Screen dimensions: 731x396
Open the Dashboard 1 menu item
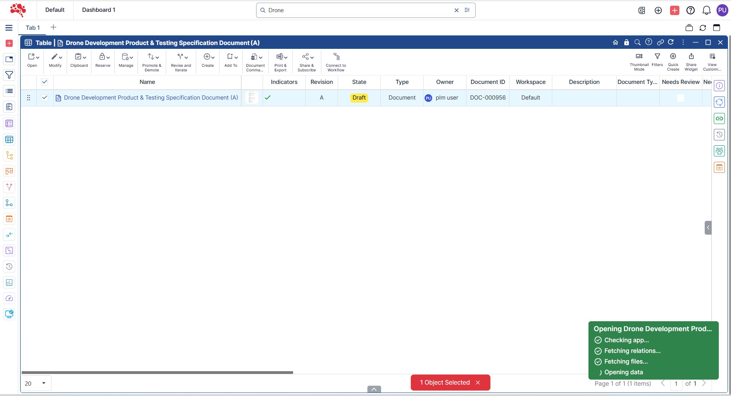99,10
